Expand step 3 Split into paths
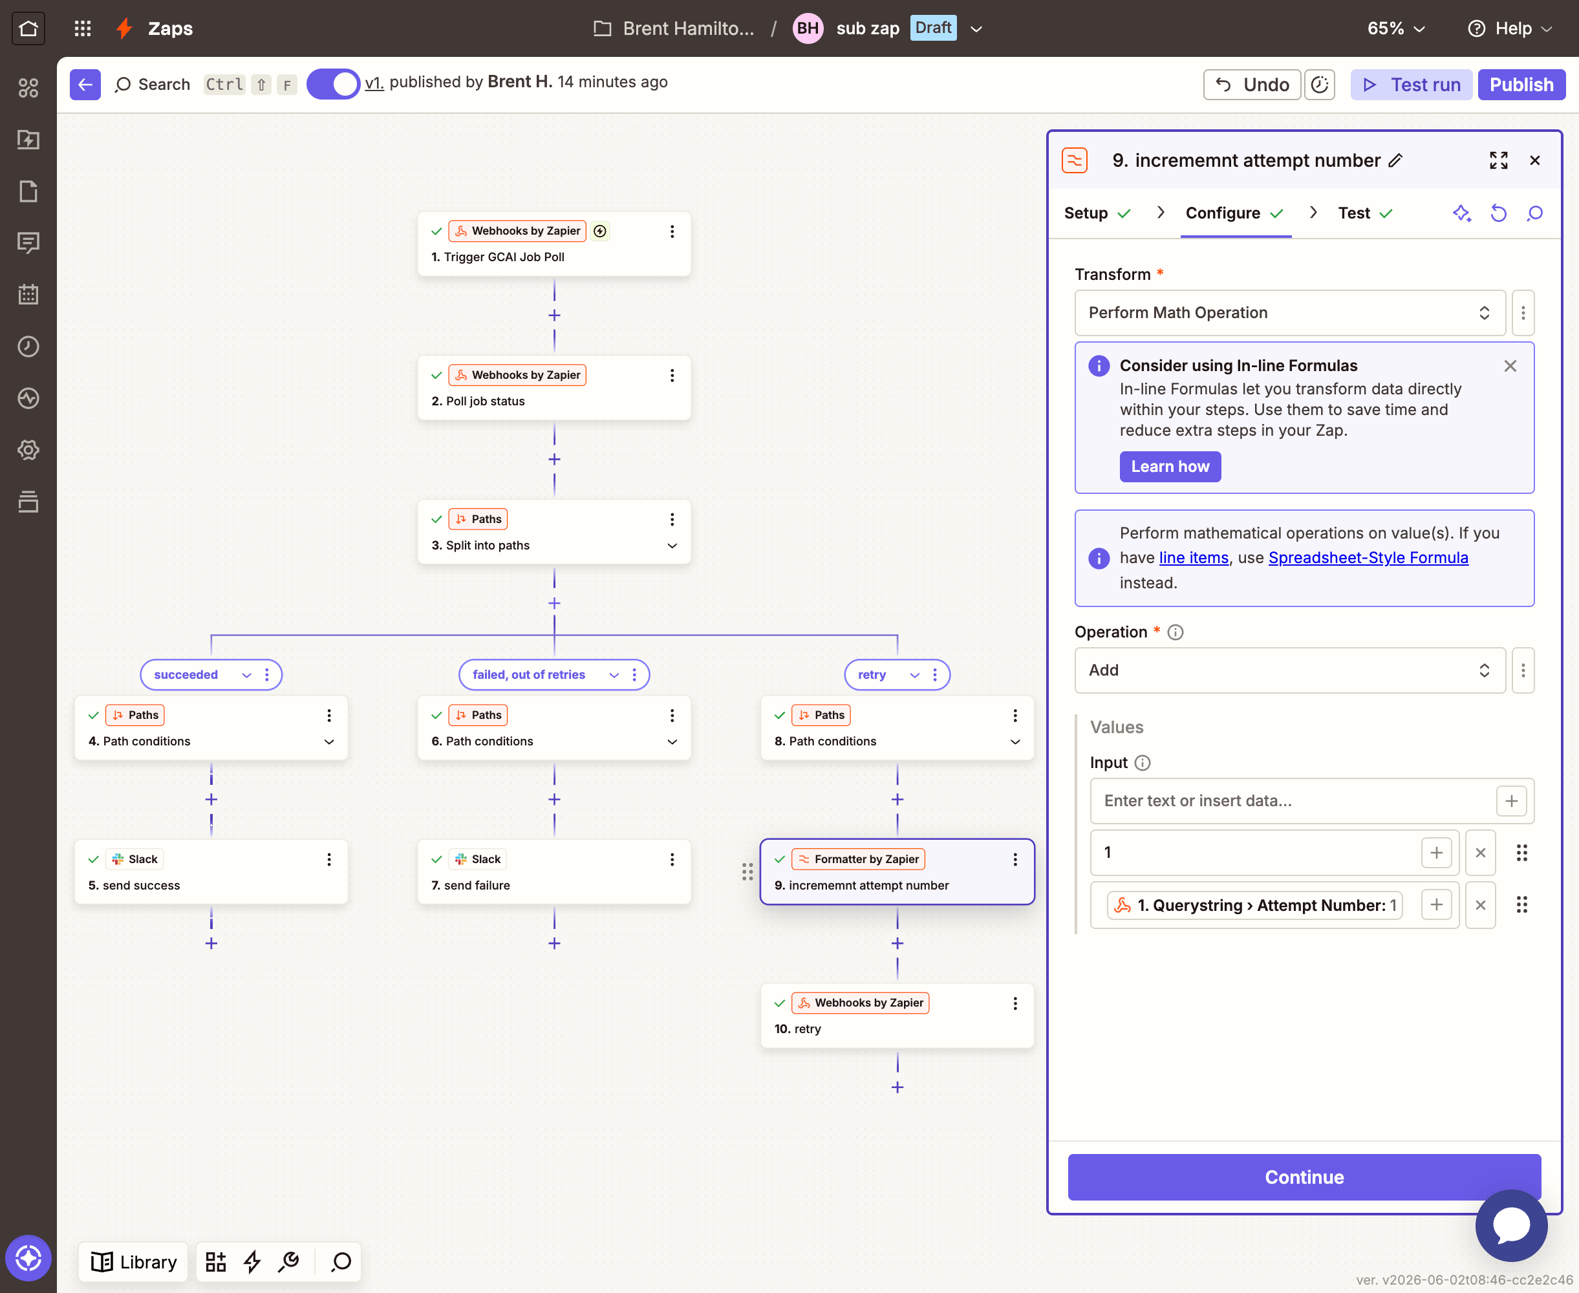This screenshot has width=1579, height=1293. [x=672, y=545]
